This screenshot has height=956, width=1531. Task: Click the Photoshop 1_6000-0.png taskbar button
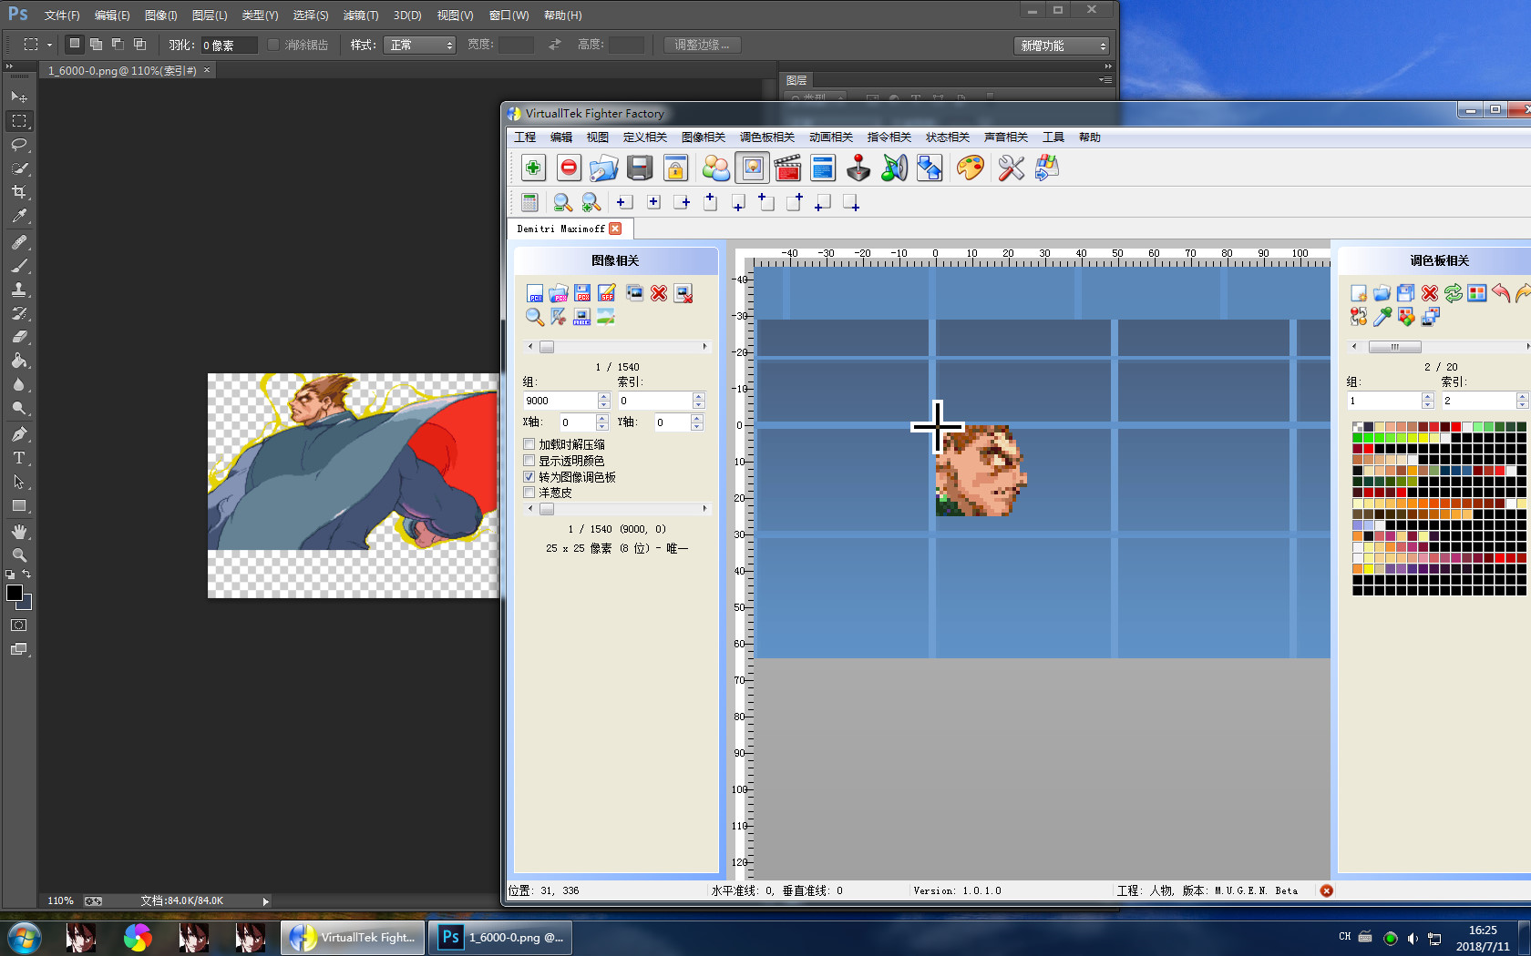(500, 937)
